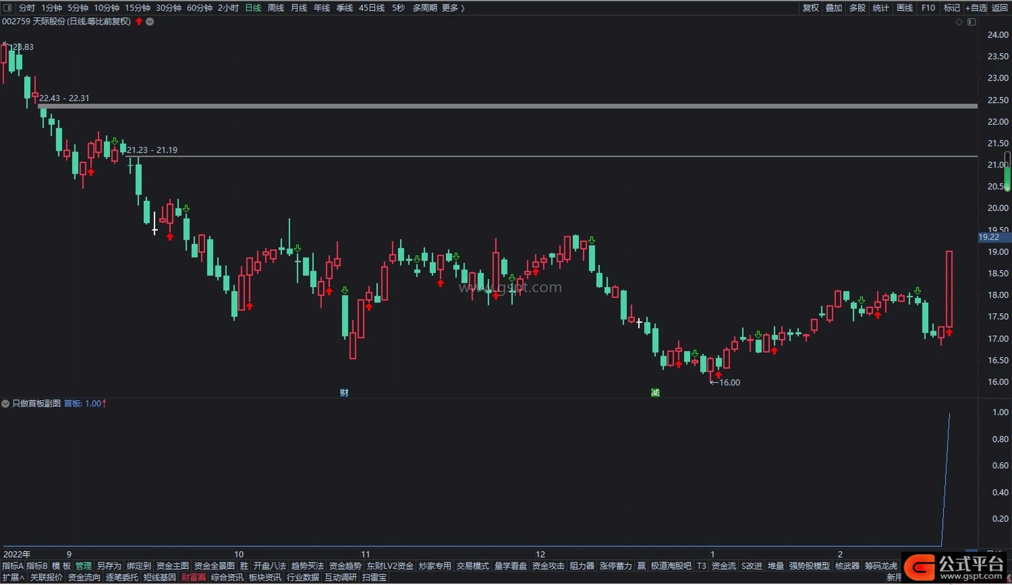This screenshot has height=585, width=1012.
Task: Open the red 财富圈 tab
Action: pos(193,578)
